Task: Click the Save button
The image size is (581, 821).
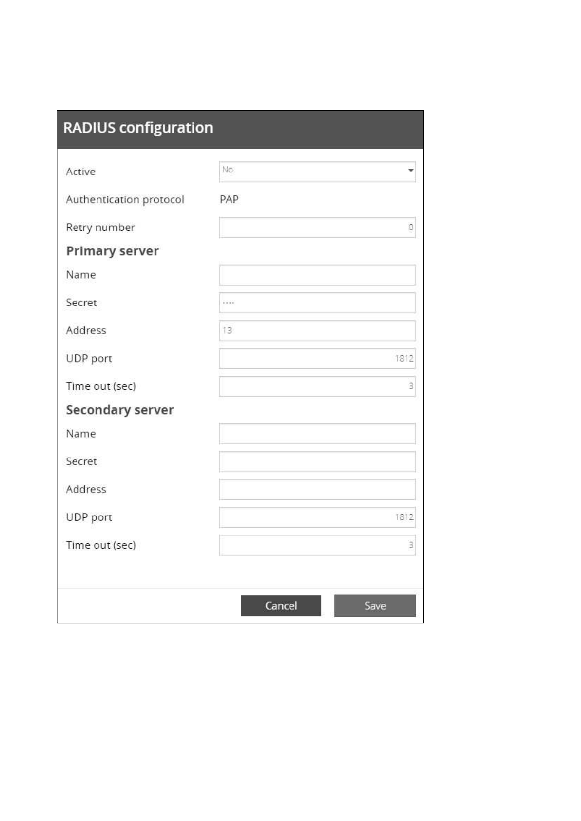Action: [375, 606]
